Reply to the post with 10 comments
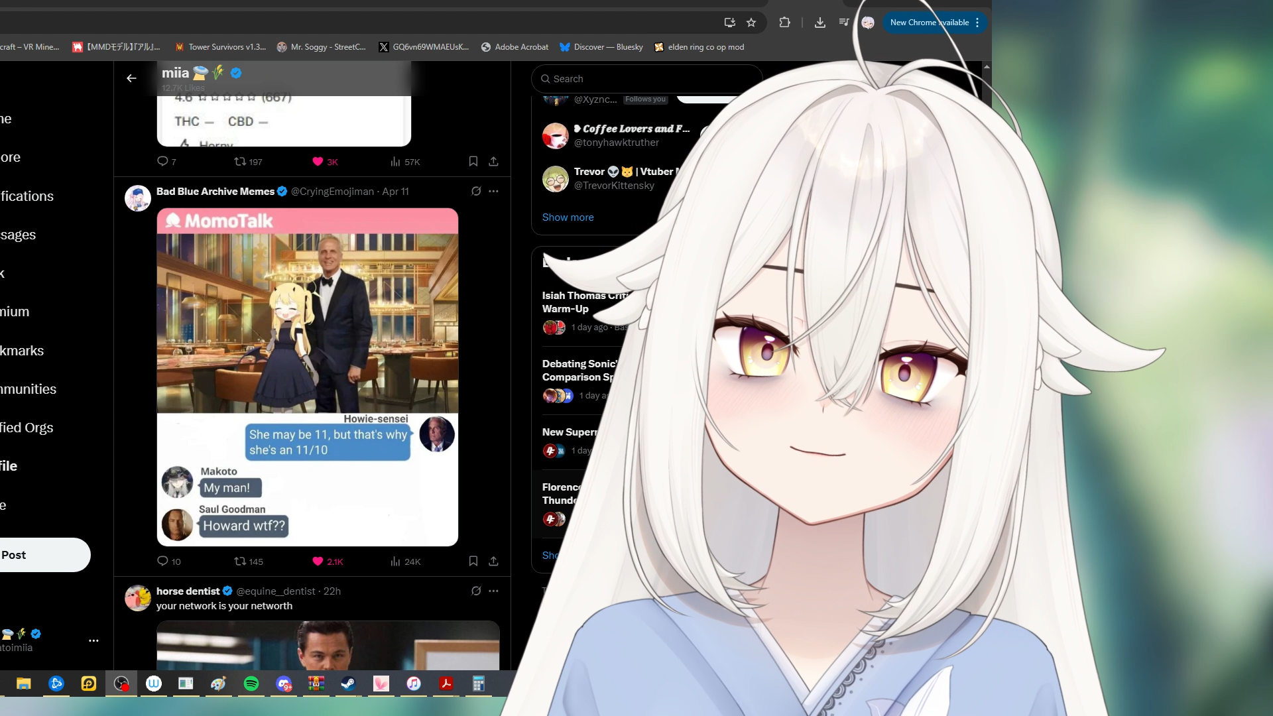Screen dimensions: 1273x716 tap(168, 561)
